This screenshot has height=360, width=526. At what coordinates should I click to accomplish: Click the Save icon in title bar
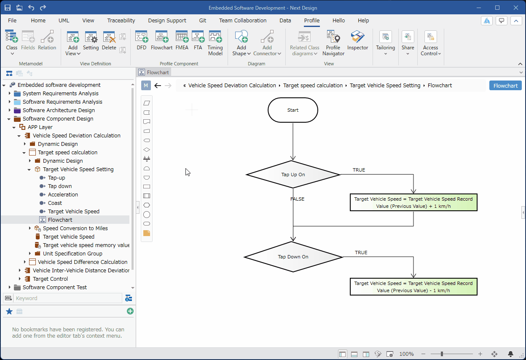[x=8, y=8]
